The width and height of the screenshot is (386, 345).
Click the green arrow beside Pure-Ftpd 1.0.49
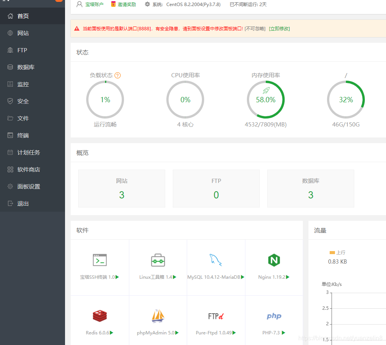click(234, 333)
